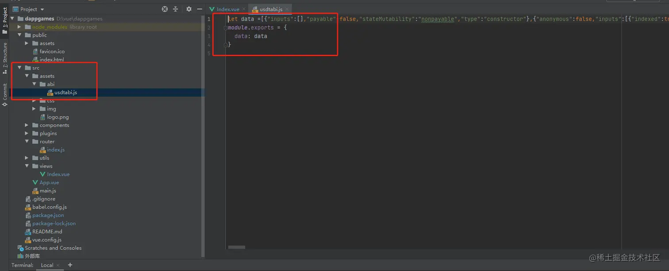The width and height of the screenshot is (669, 271).
Task: Expand the utils folder
Action: [27, 158]
